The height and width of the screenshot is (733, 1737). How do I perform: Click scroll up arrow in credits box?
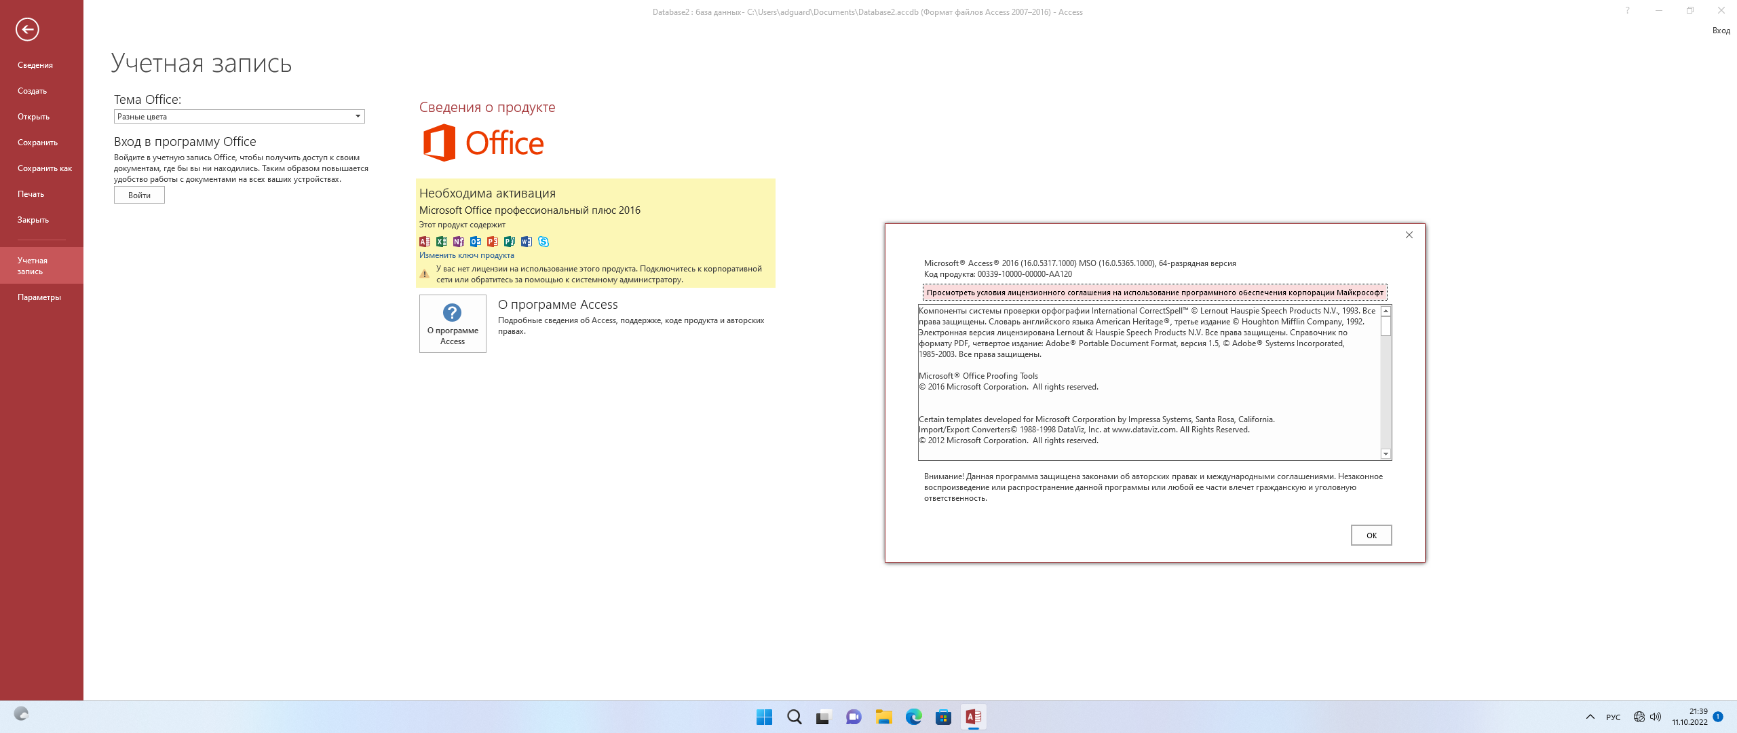point(1386,311)
